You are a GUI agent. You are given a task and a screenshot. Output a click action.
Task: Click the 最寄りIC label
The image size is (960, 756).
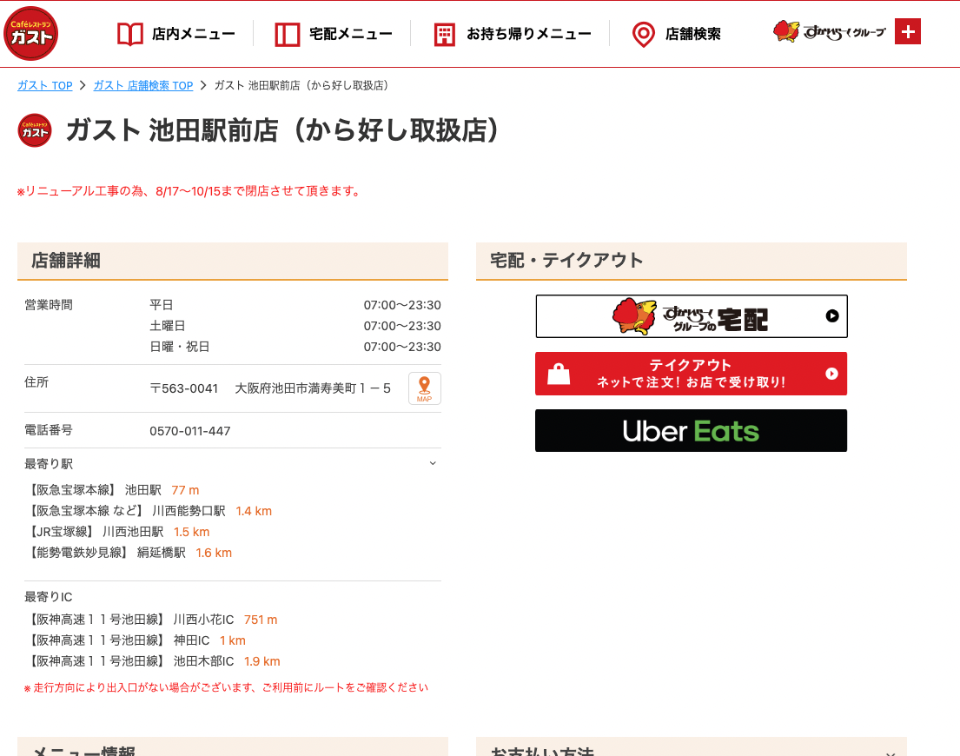pyautogui.click(x=49, y=597)
